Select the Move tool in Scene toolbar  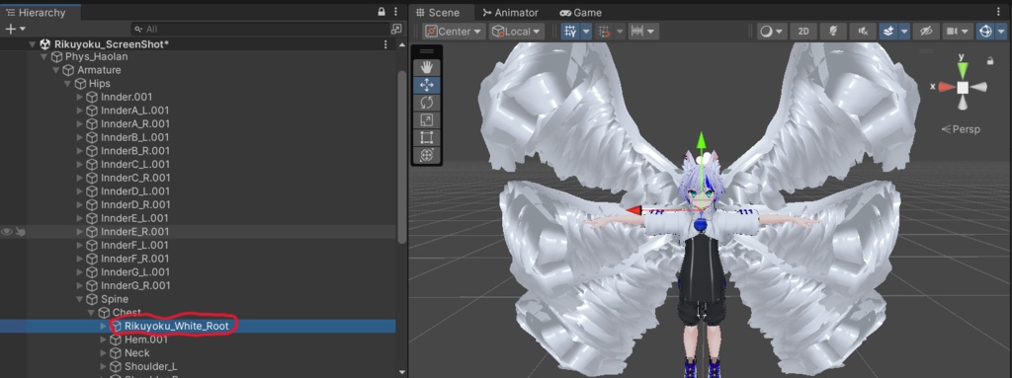click(427, 85)
